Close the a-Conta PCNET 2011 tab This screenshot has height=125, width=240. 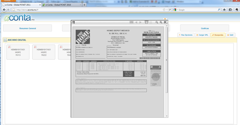point(40,5)
